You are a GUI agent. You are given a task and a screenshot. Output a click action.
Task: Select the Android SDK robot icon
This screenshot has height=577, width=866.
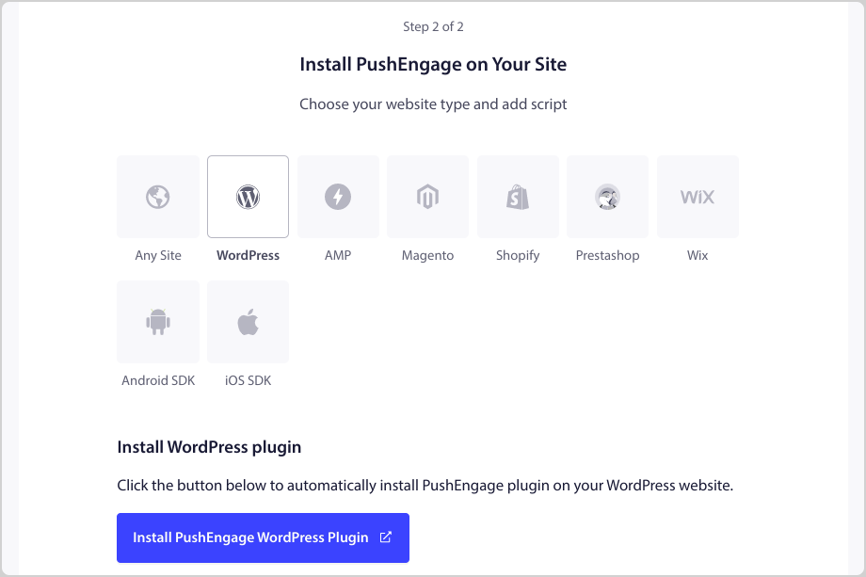click(x=158, y=322)
